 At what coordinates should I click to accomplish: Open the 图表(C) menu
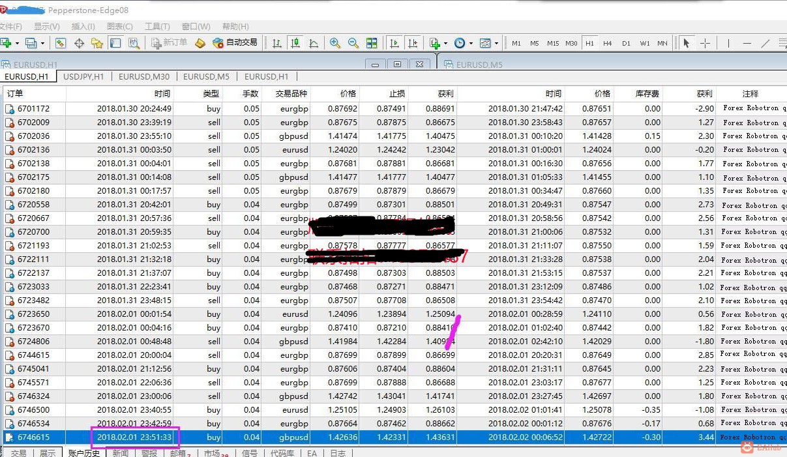[119, 27]
